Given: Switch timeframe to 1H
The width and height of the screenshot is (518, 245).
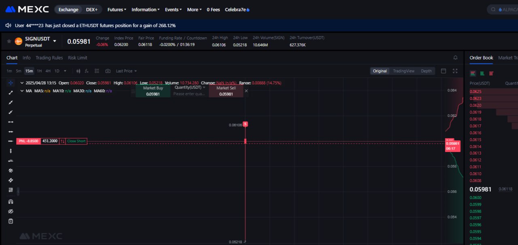Looking at the screenshot, I should 39,71.
